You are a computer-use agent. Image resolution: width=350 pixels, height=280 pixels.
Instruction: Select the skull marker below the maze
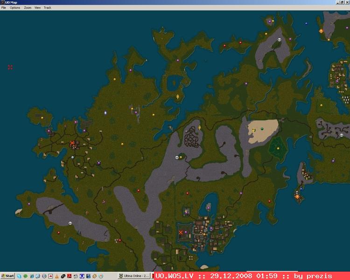(x=177, y=158)
